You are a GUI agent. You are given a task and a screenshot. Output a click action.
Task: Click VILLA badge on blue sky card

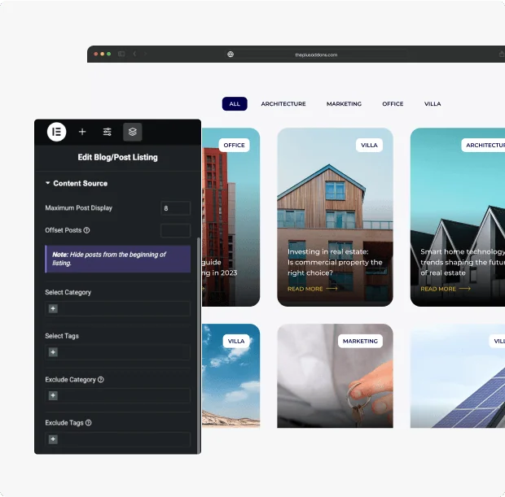click(236, 341)
